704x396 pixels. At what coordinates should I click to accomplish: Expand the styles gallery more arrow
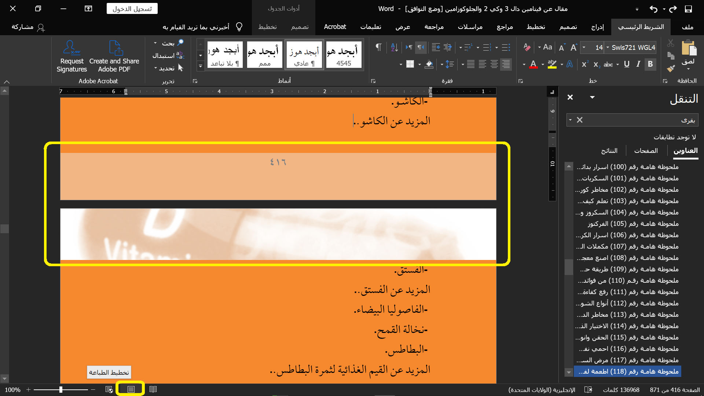click(200, 66)
